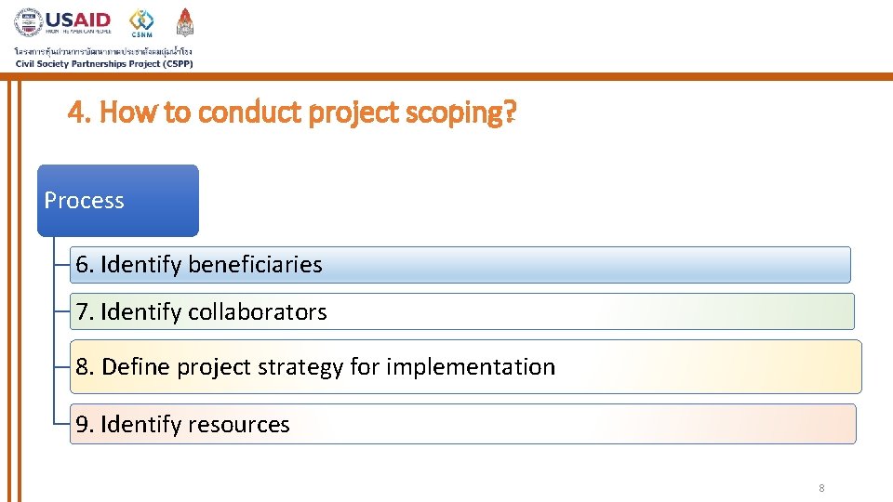Viewport: 893px width, 502px height.
Task: Select the Thai project name text line
Action: pyautogui.click(x=103, y=51)
